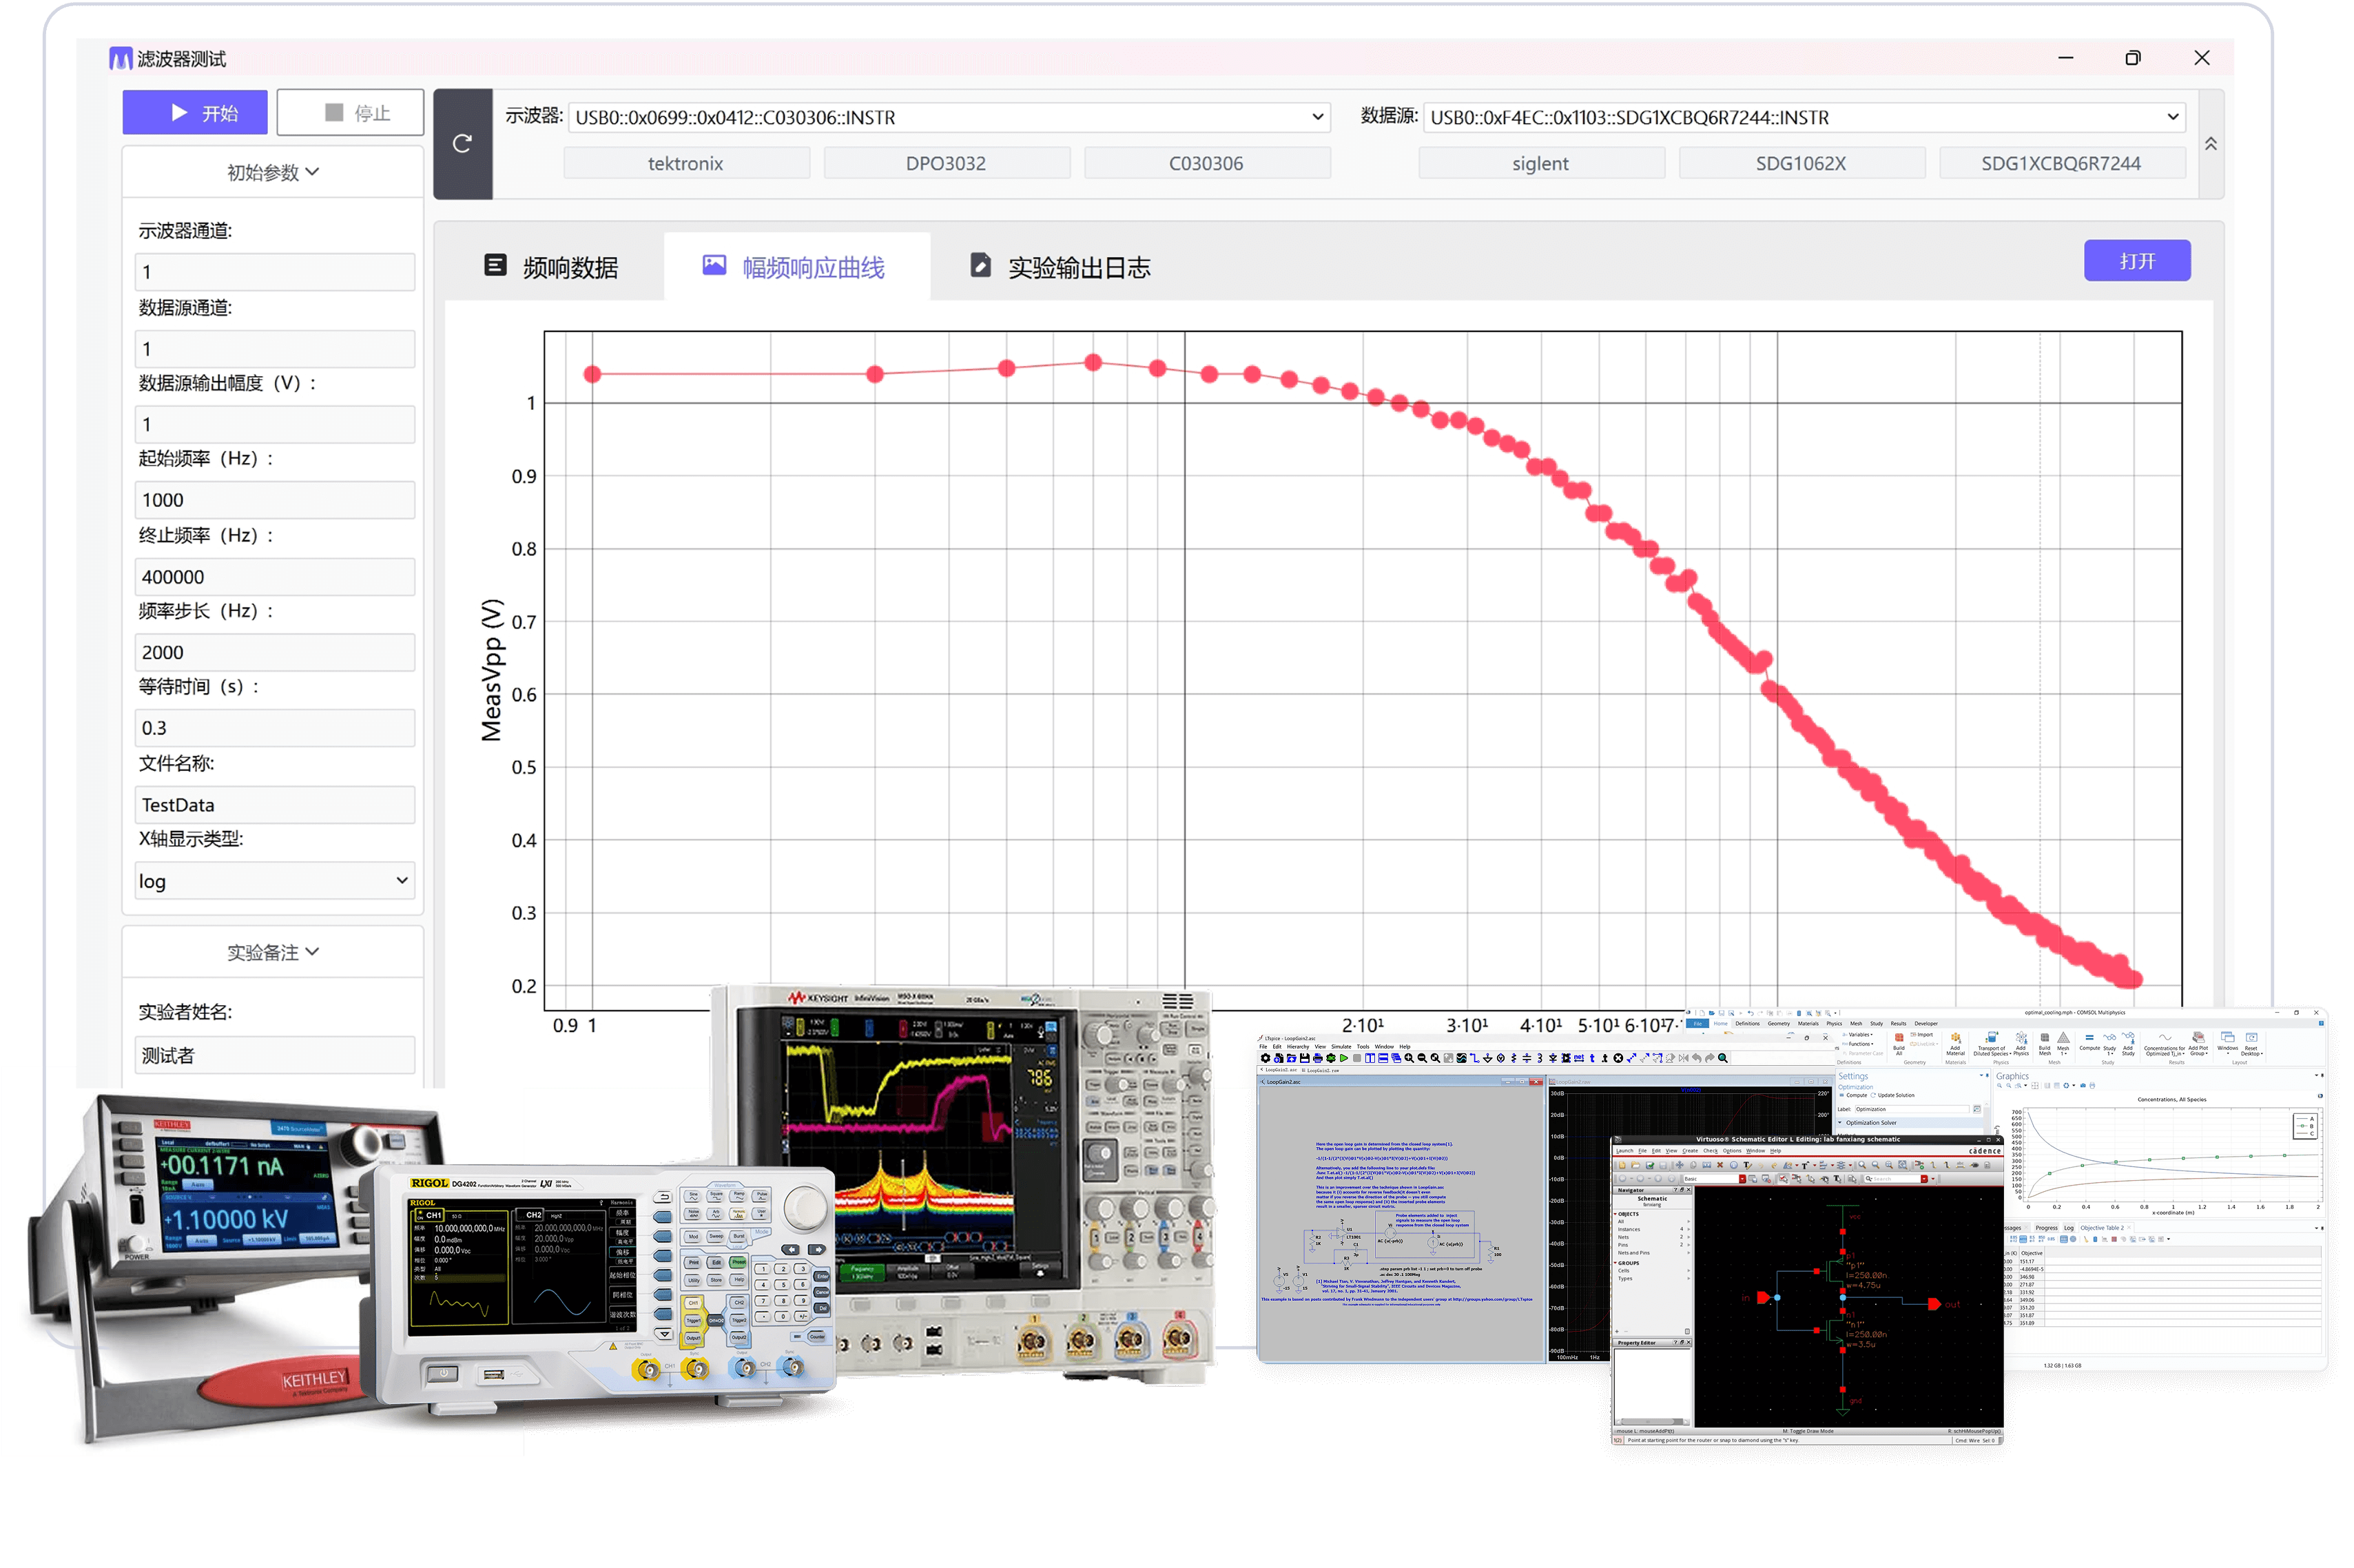Click the 打开 button

tap(2136, 261)
